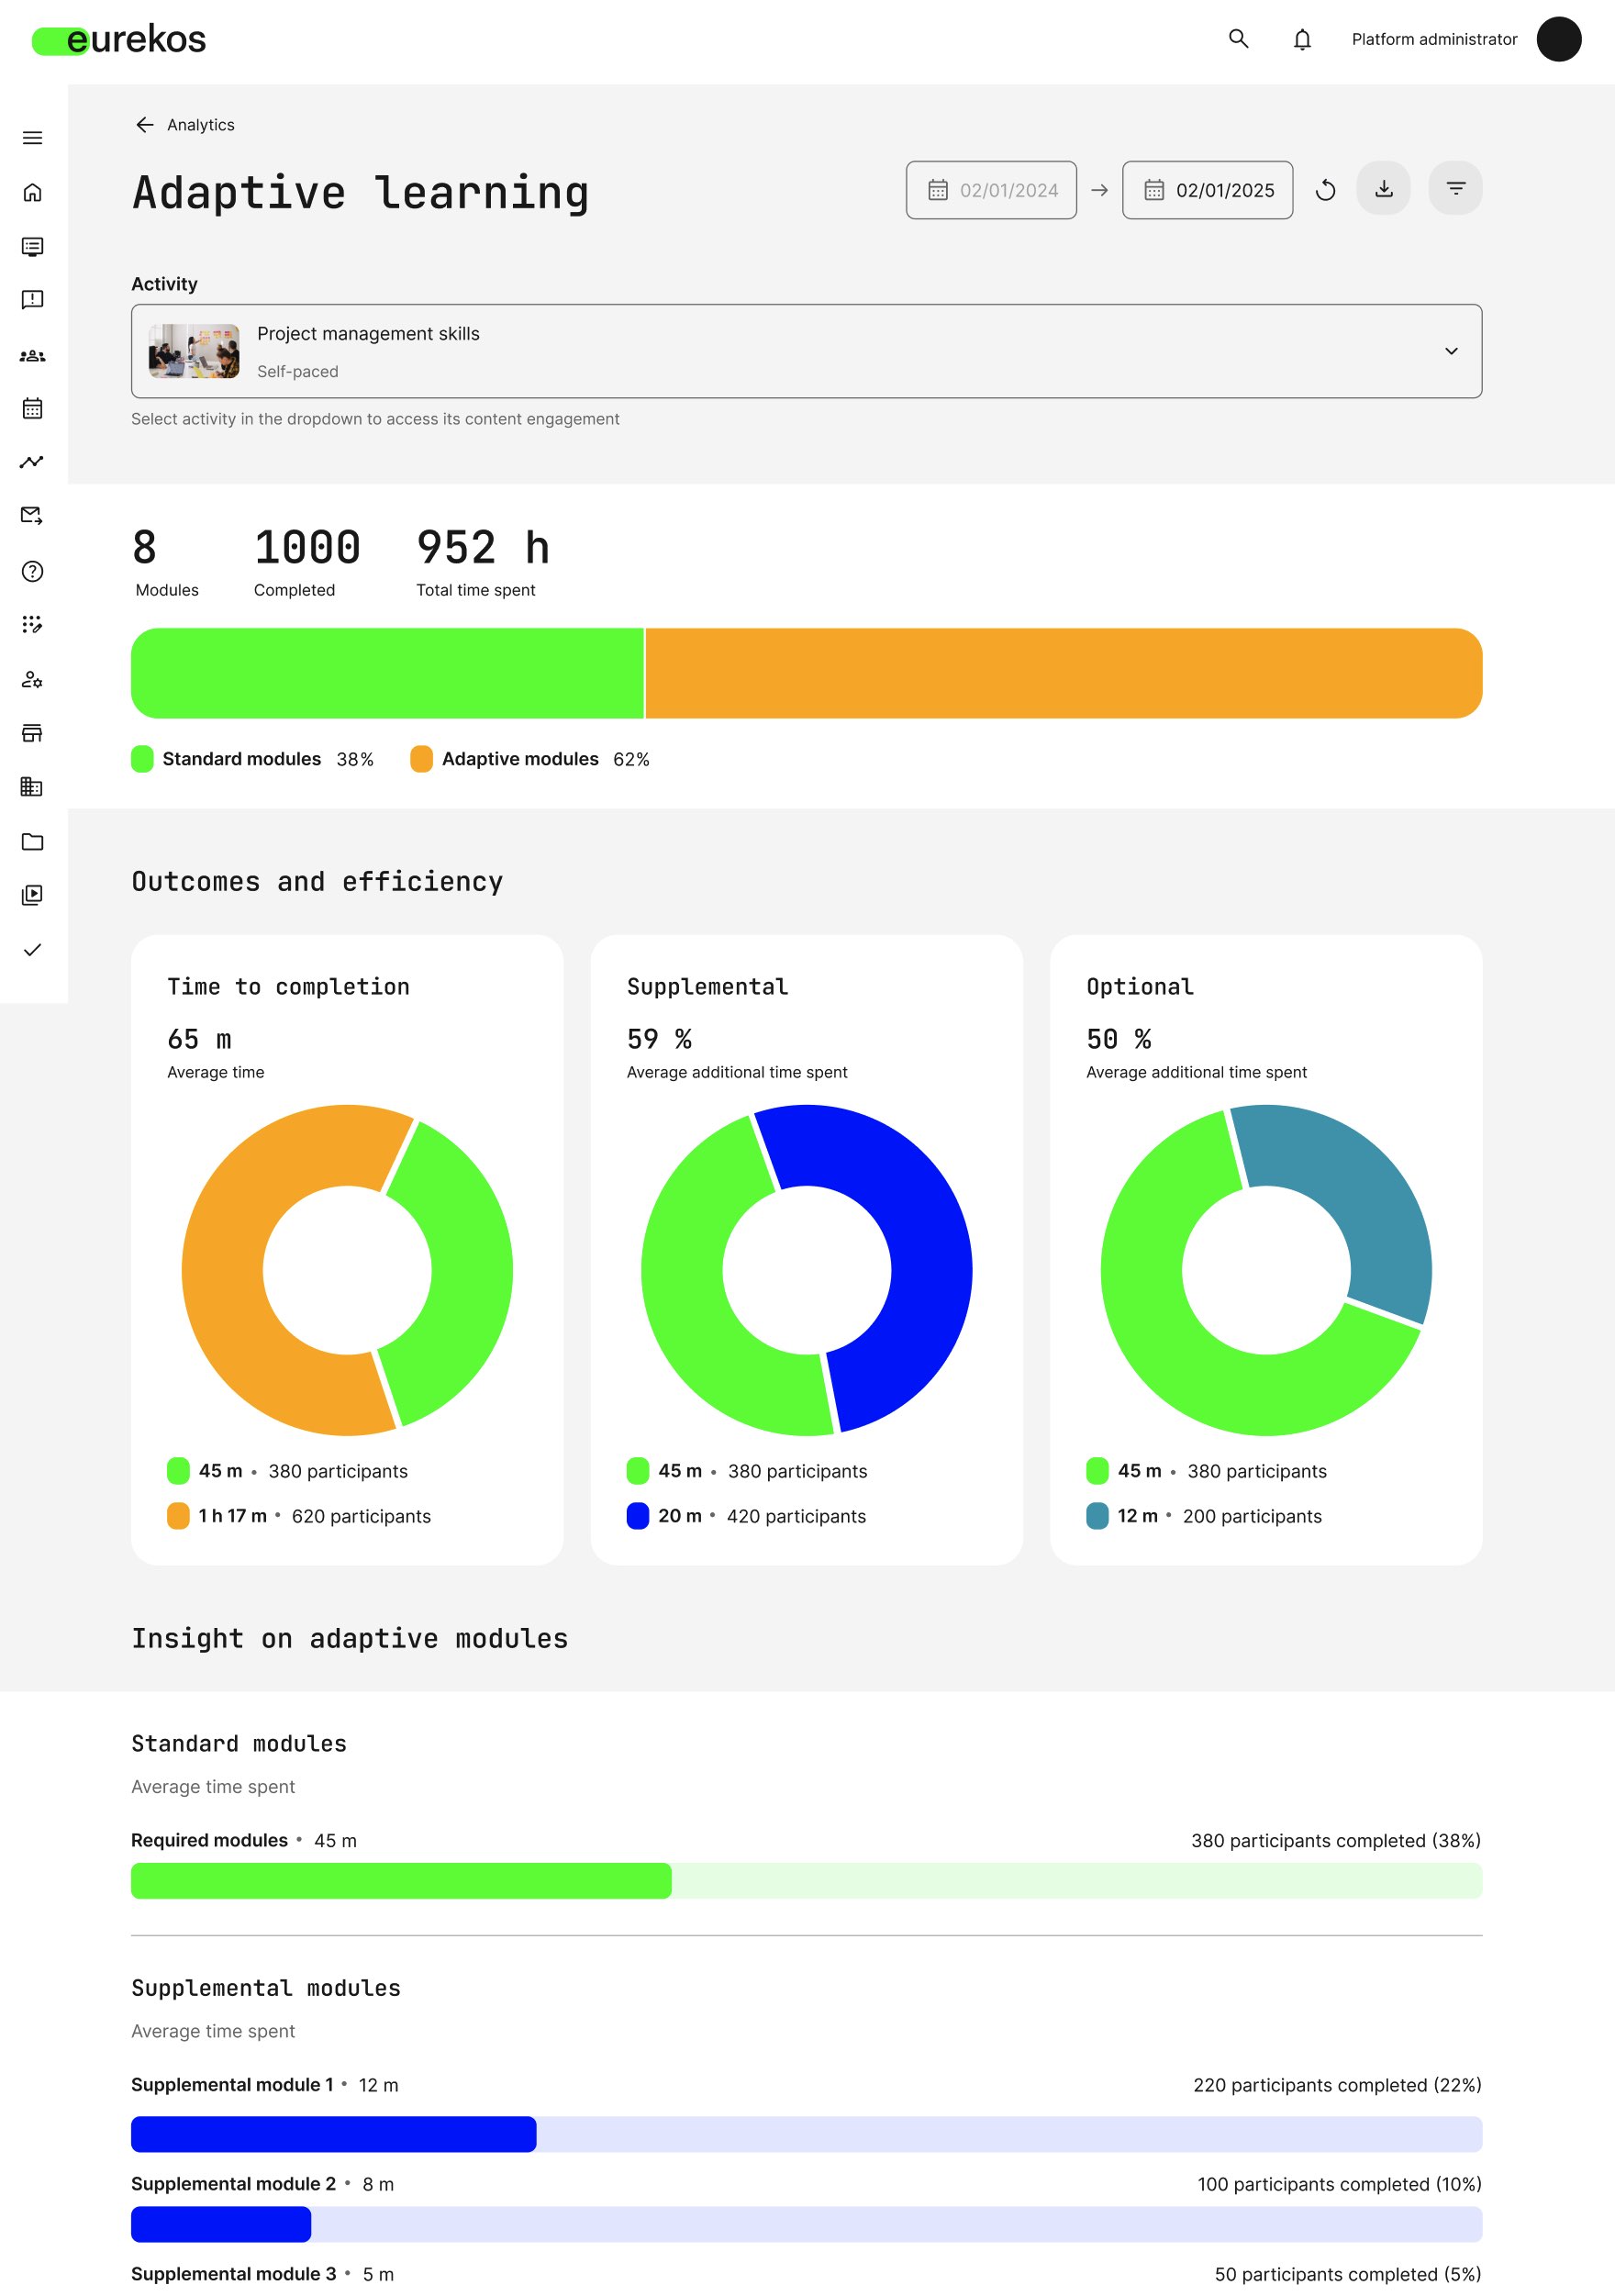Click the Project management skills thumbnail
The image size is (1615, 2296).
point(194,351)
